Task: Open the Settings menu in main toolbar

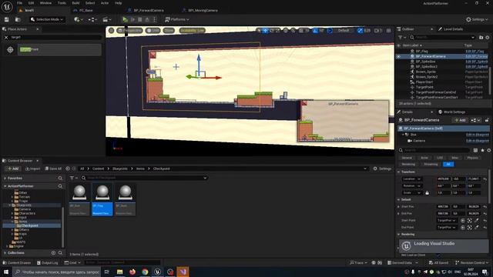Action: (x=477, y=19)
